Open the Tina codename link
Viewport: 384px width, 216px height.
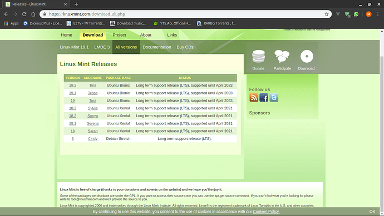tap(92, 86)
